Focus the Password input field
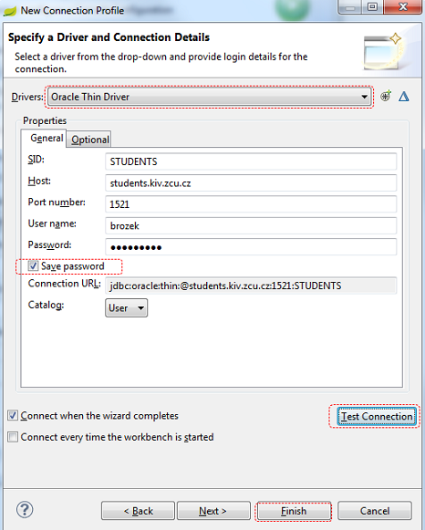Viewport: 425px width, 530px height. tap(251, 247)
